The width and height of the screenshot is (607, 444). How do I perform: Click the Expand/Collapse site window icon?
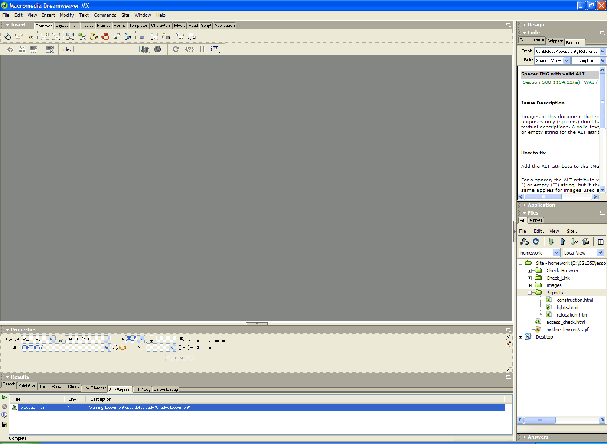[600, 242]
